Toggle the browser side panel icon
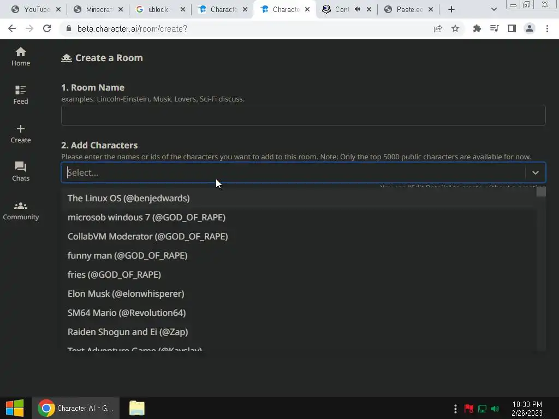Screen dimensions: 559x419 point(512,28)
